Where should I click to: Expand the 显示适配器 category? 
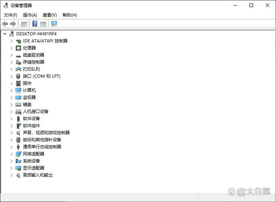click(x=12, y=168)
